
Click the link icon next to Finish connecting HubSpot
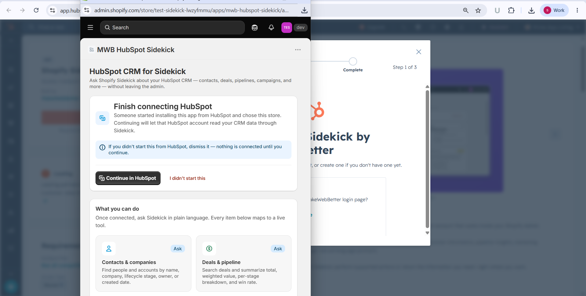click(x=103, y=118)
